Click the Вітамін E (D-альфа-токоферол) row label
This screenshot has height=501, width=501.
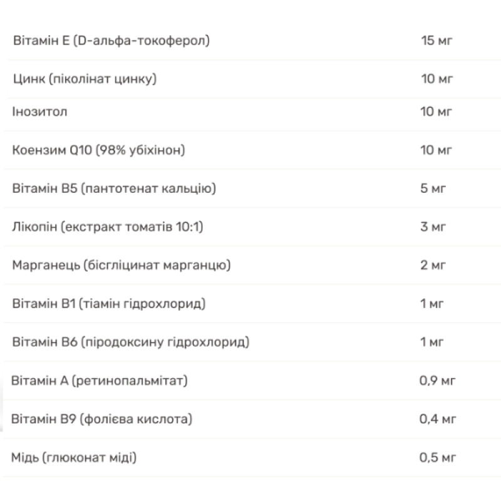point(111,41)
